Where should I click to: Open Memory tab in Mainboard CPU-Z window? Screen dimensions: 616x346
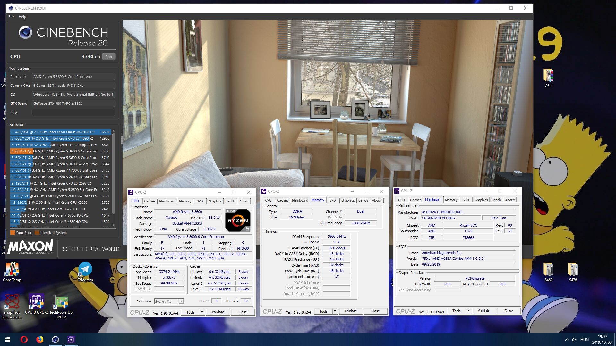coord(451,200)
